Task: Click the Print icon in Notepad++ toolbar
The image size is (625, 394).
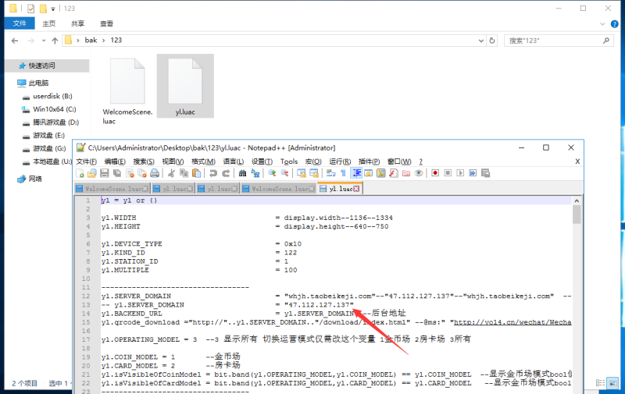Action: pos(154,173)
